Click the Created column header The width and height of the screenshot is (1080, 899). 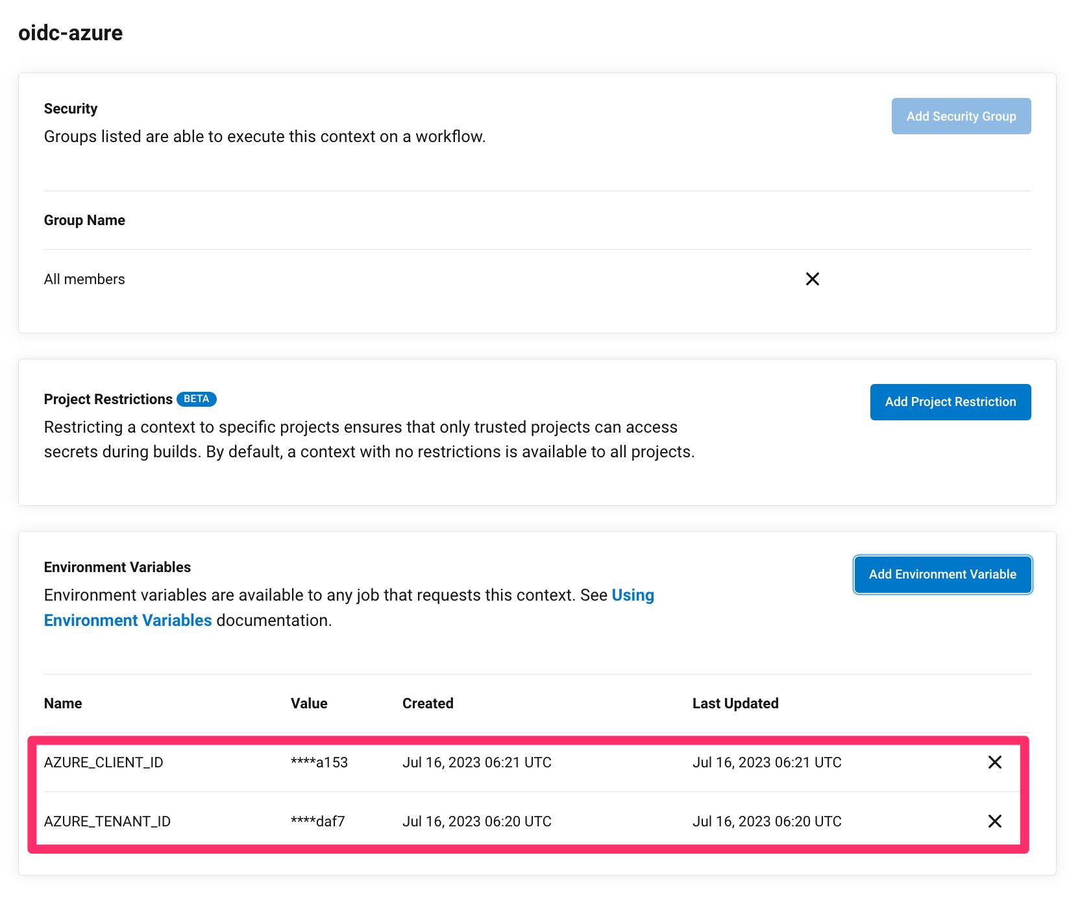pyautogui.click(x=428, y=703)
